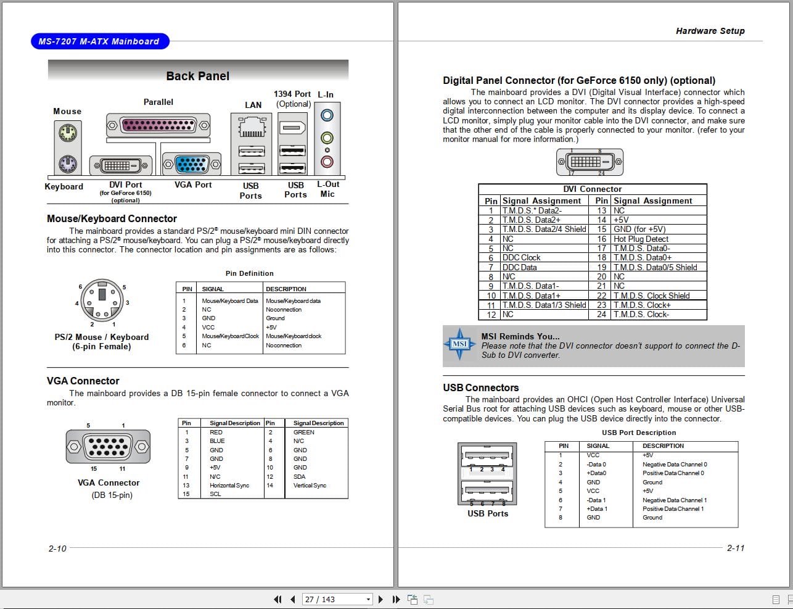
Task: Click the blue VGA port picture in back panel
Action: (192, 164)
